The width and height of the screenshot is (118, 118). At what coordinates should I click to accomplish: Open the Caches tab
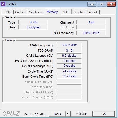coord(20,12)
